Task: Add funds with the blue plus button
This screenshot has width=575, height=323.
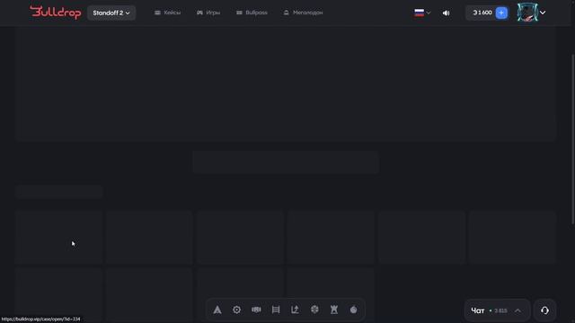Action: click(x=501, y=13)
